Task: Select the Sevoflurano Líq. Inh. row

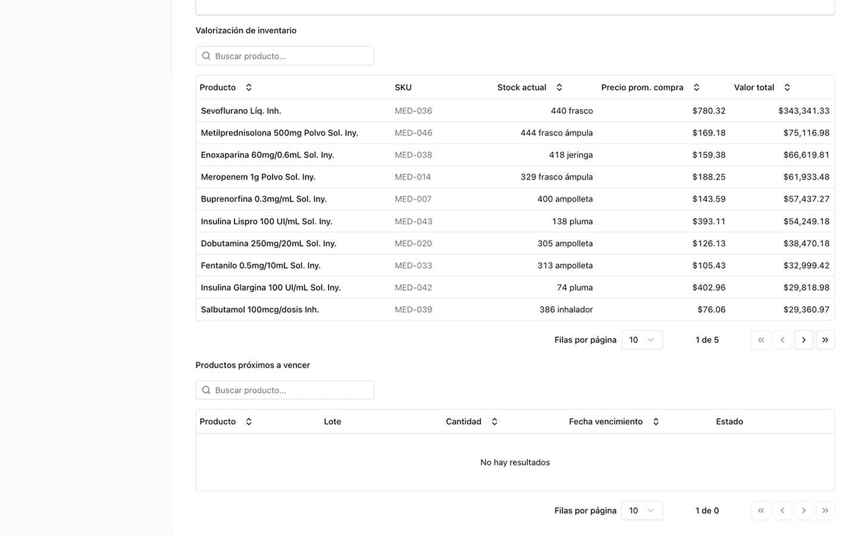Action: tap(241, 111)
